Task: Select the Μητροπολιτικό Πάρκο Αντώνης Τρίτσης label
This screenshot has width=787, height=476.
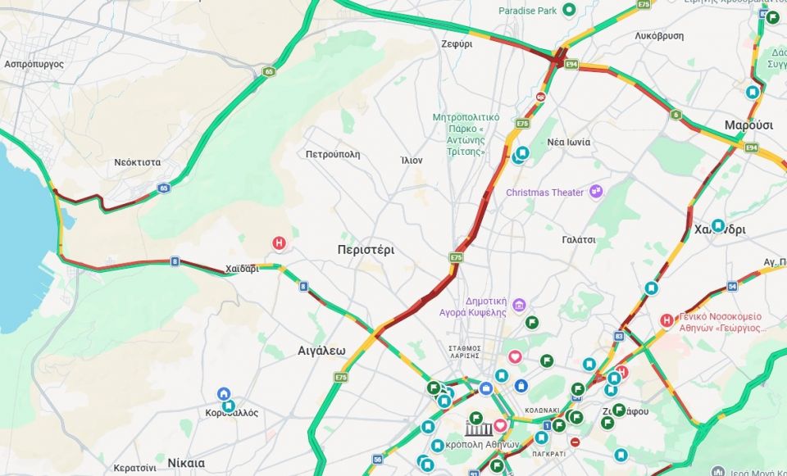Action: (x=466, y=134)
